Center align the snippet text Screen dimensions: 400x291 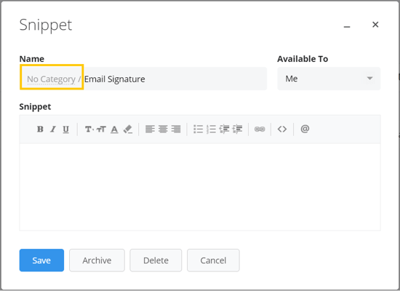pos(163,129)
